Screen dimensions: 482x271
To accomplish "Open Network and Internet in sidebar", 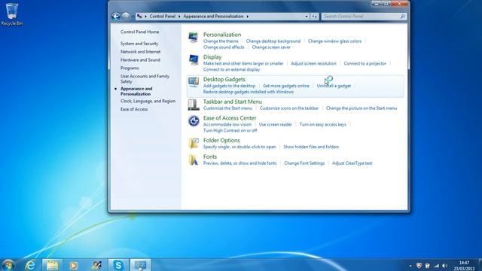I will 141,52.
